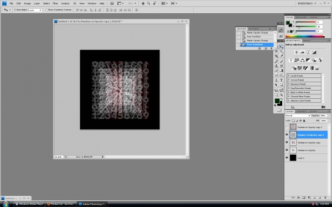
Task: Hide the Numbers in Opacity copy 2 layer
Action: (287, 135)
